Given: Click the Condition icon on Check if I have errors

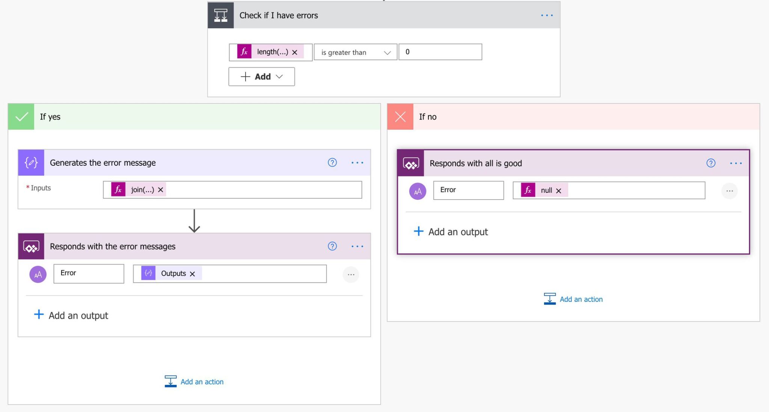Looking at the screenshot, I should point(221,15).
